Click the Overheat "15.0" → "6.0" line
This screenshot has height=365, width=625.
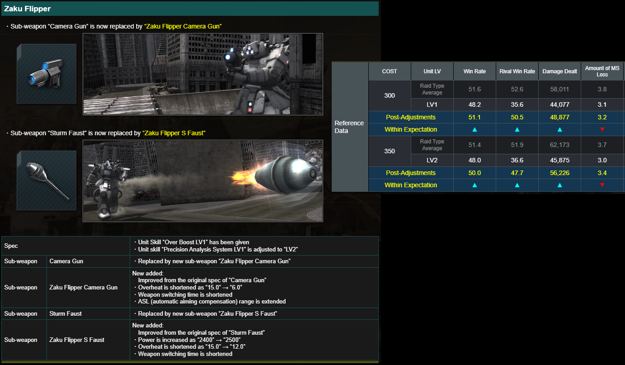click(188, 287)
